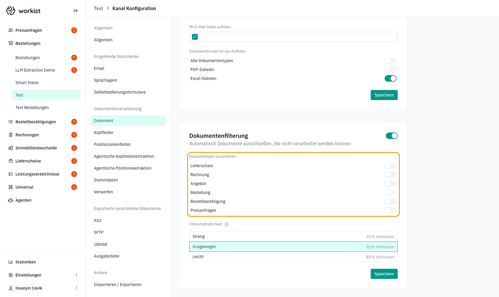Uncheck the Mit E-Mail-Daten auffüllen checkbox
The image size is (499, 297).
point(195,37)
